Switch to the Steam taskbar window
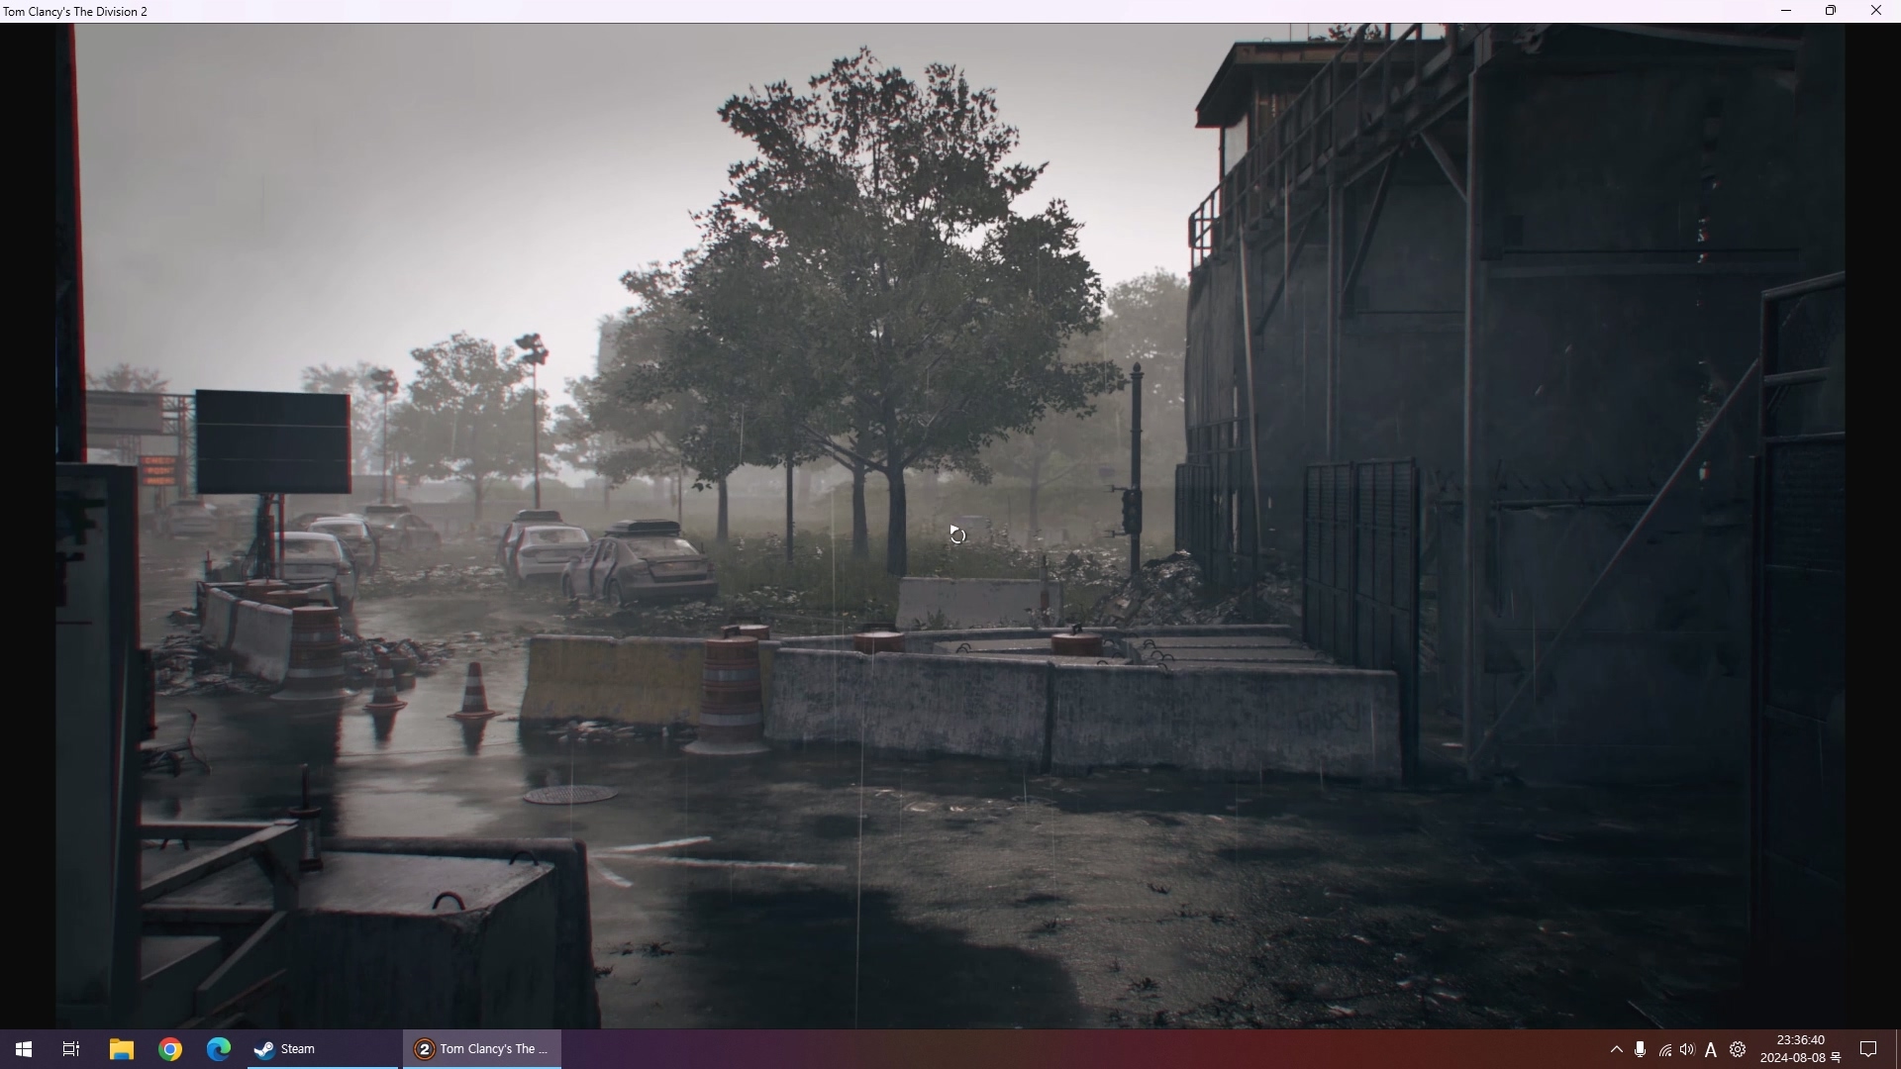 (322, 1049)
